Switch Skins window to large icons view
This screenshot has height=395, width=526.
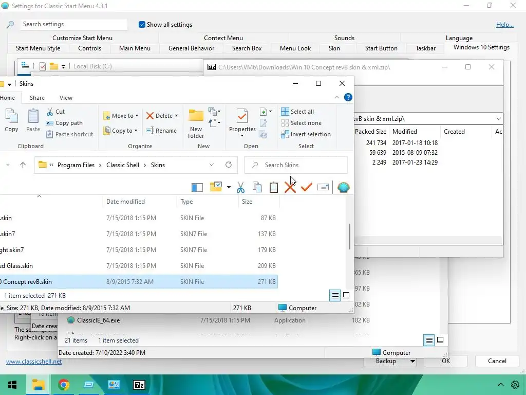pyautogui.click(x=346, y=296)
